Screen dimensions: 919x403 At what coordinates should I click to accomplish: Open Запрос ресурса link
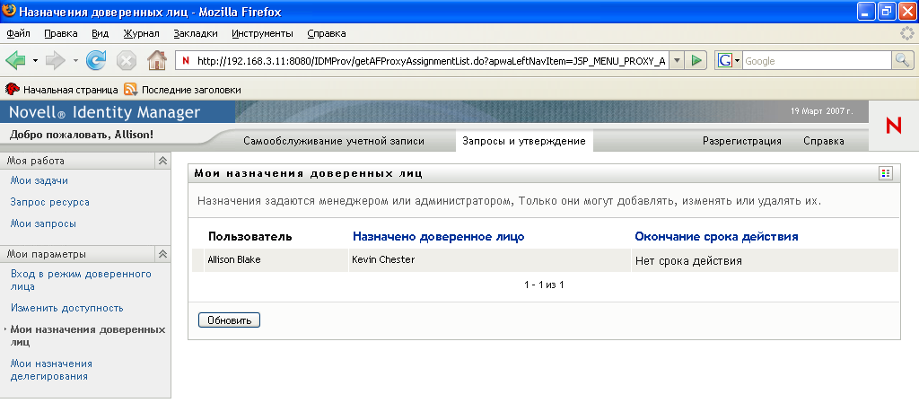point(50,202)
